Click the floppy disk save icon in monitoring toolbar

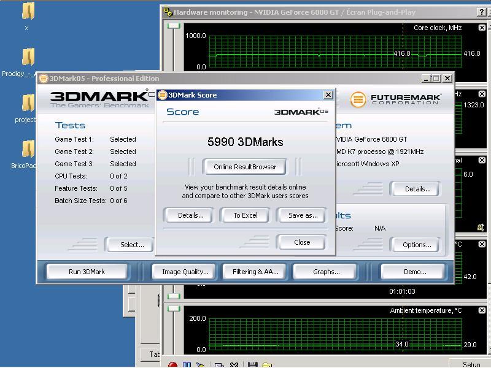252,365
